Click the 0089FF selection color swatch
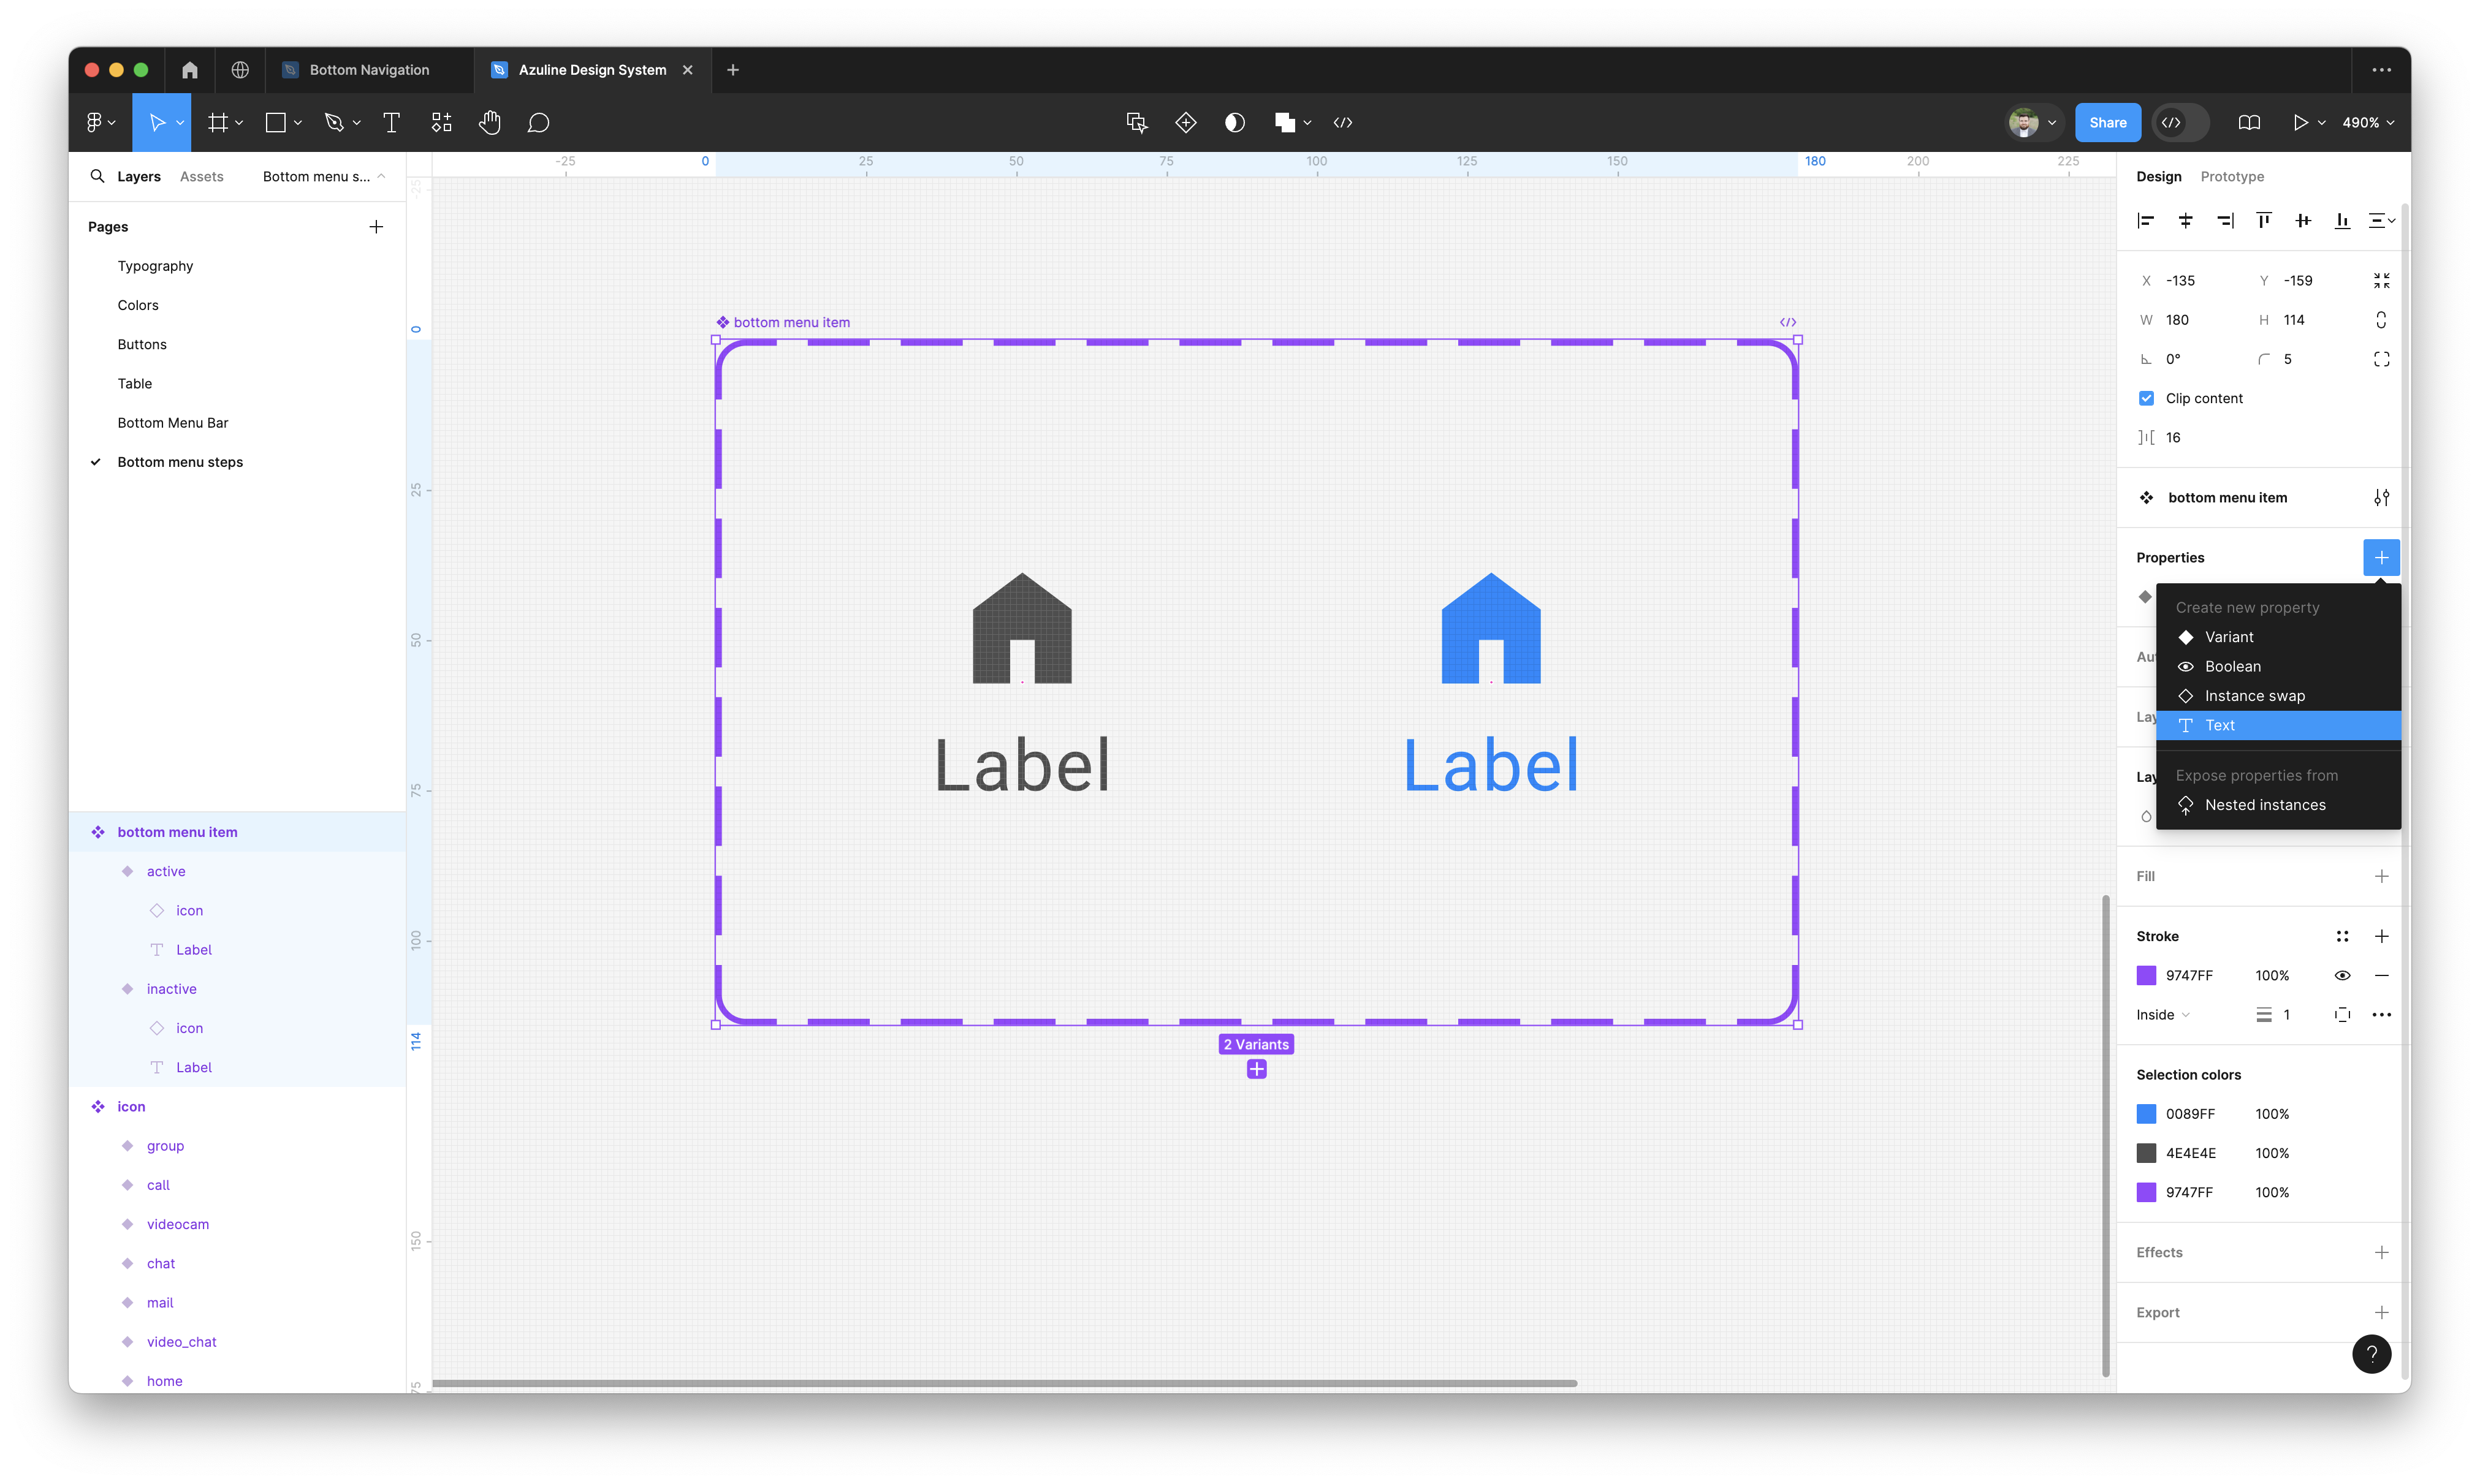Viewport: 2480px width, 1484px height. point(2146,1114)
